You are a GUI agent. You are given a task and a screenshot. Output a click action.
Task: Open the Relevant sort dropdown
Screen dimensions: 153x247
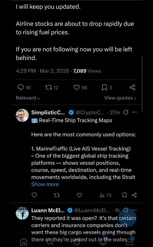pos(28,98)
